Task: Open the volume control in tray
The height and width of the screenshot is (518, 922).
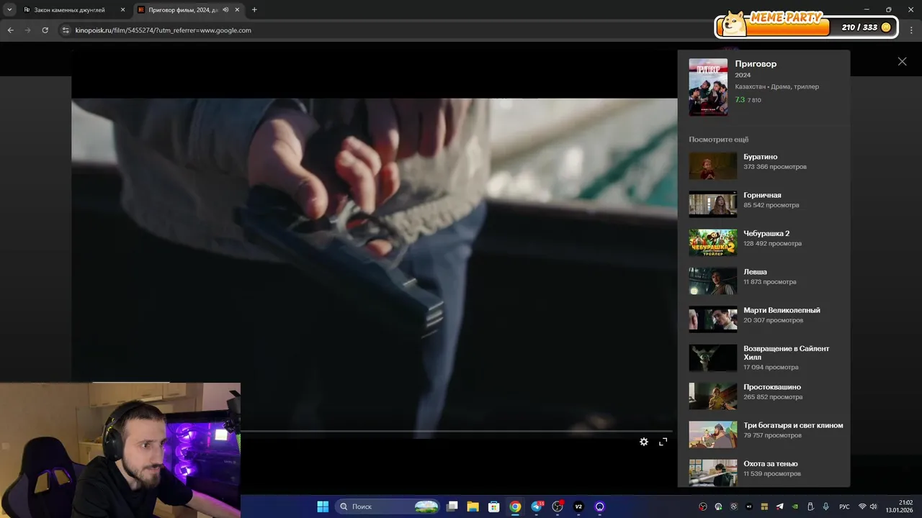Action: 874,506
